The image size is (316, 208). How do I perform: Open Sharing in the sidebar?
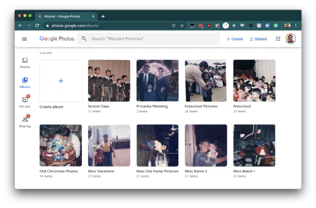25,122
